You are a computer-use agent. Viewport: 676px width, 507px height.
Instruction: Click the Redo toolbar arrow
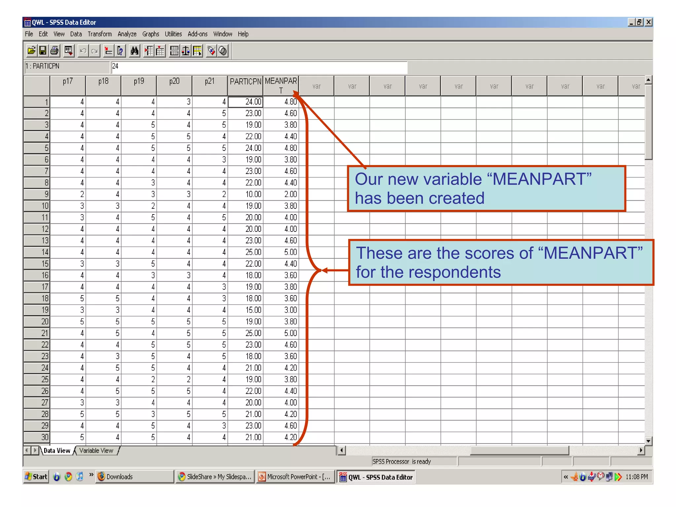point(95,51)
